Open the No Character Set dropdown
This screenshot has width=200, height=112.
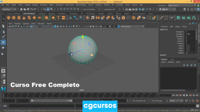tap(139, 101)
